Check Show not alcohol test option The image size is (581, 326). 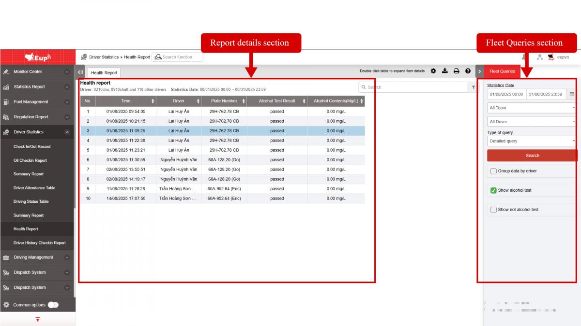[493, 210]
